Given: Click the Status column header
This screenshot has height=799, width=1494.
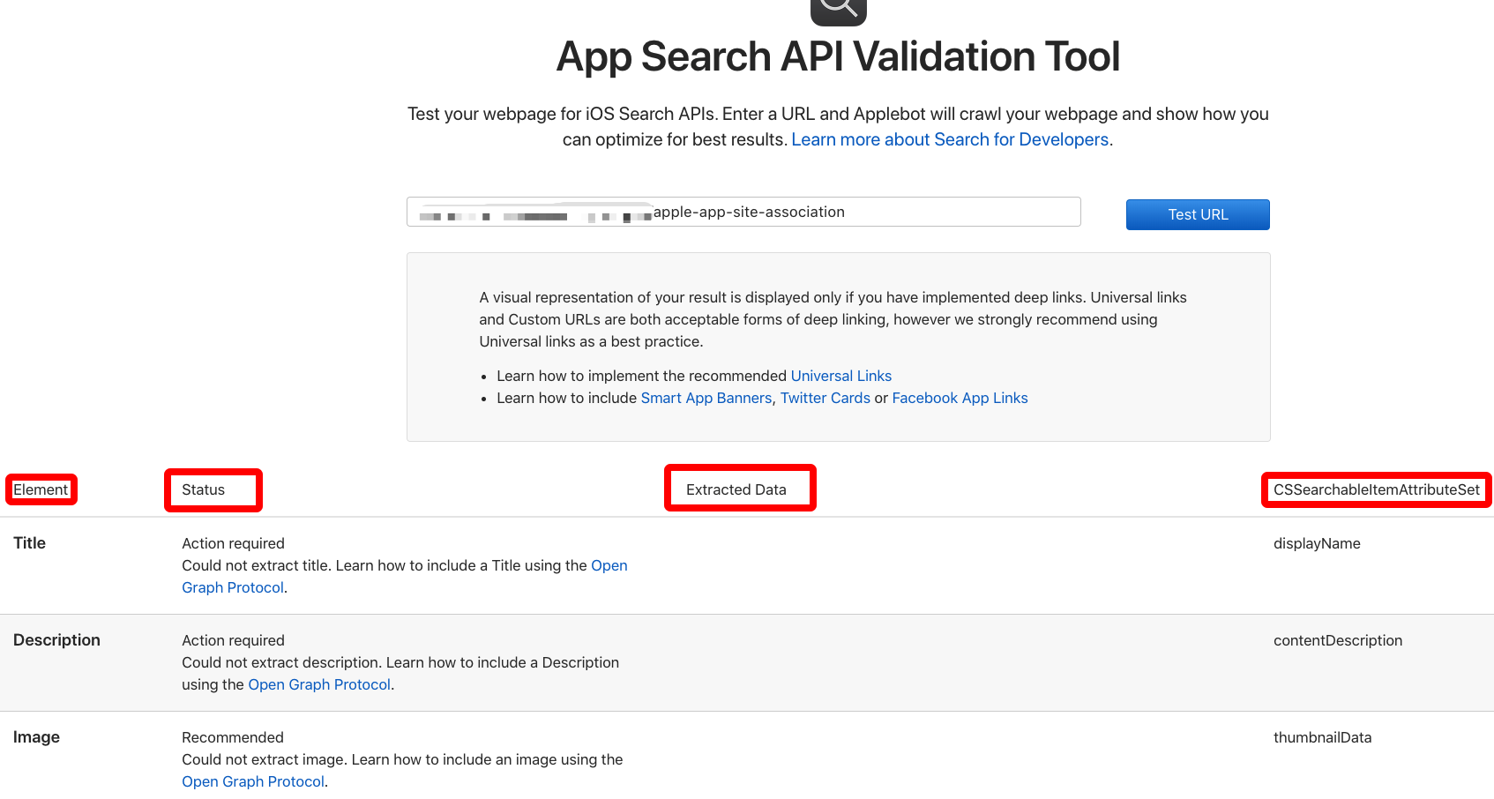Looking at the screenshot, I should 204,489.
